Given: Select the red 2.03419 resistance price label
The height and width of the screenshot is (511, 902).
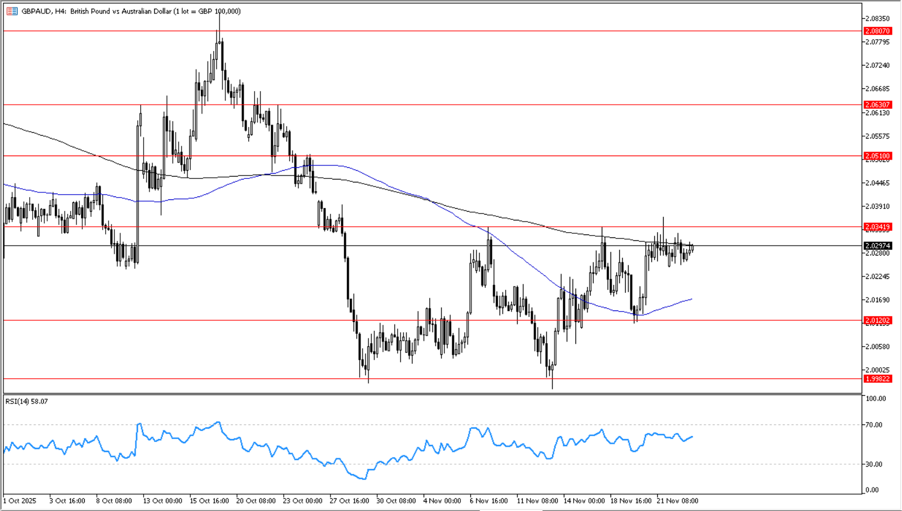Looking at the screenshot, I should point(877,227).
